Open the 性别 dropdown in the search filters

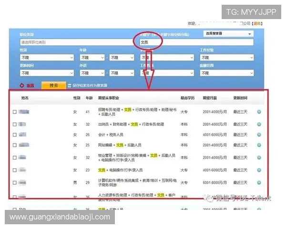[x=47, y=58]
